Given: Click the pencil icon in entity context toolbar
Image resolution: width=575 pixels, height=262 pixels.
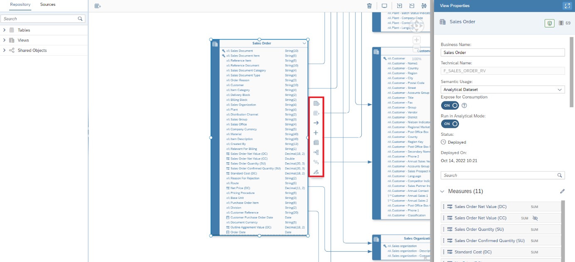Looking at the screenshot, I should click(316, 172).
